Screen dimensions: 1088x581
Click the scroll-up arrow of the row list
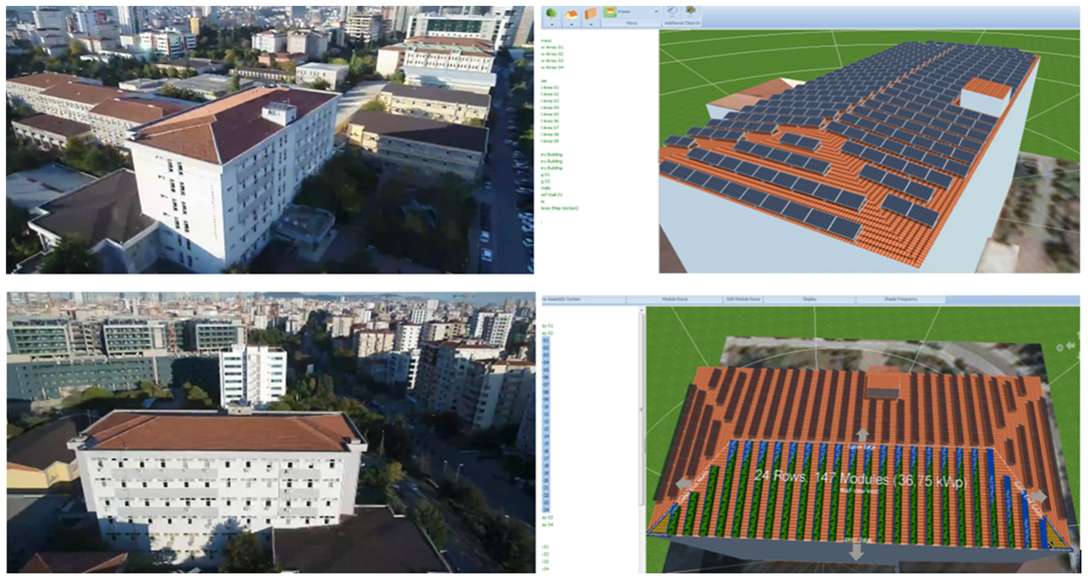pos(641,310)
